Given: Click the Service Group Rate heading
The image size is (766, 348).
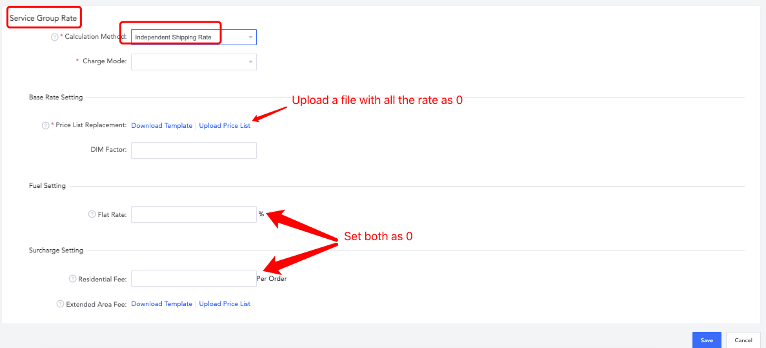Looking at the screenshot, I should pyautogui.click(x=43, y=17).
